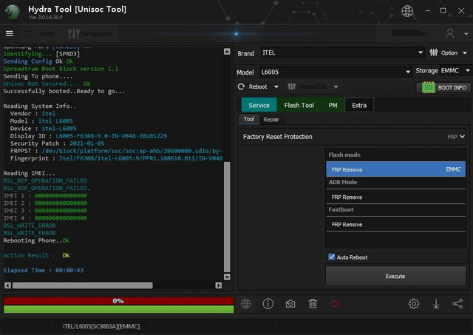
Task: Expand the user account dropdown arrow
Action: click(x=466, y=34)
